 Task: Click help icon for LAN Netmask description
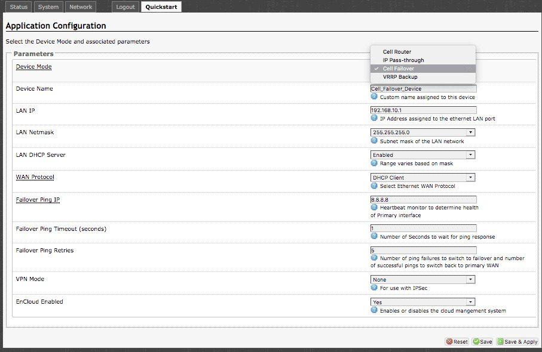coord(374,141)
